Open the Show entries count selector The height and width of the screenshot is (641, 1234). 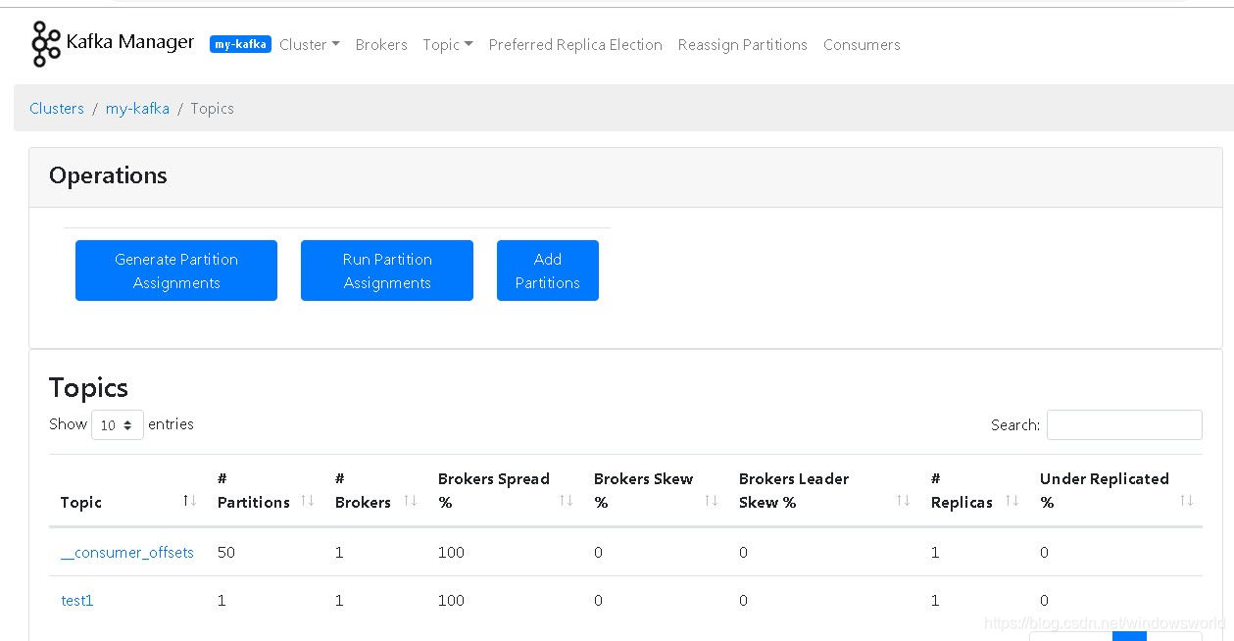pos(118,425)
